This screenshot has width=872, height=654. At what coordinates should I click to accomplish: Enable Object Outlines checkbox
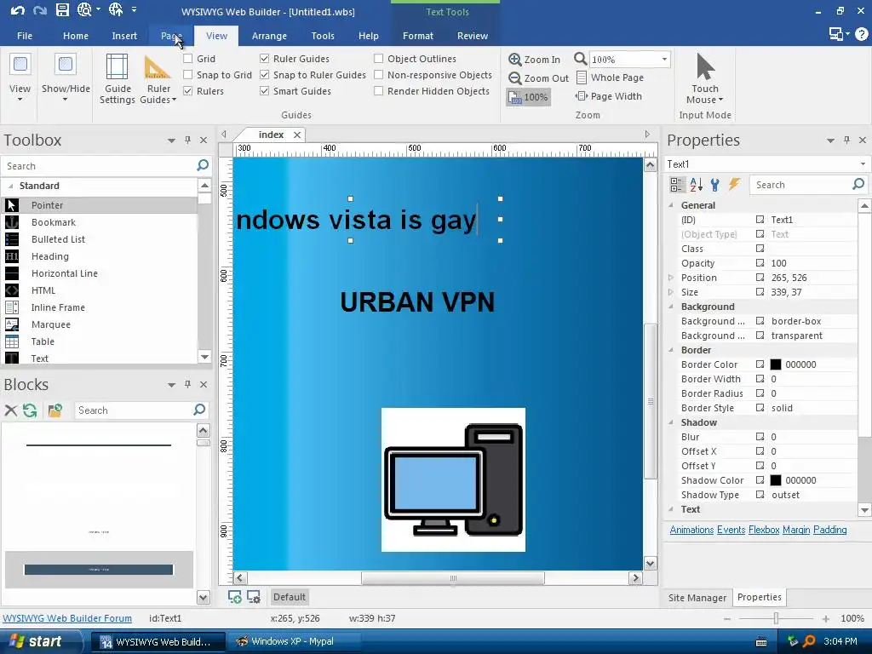coord(379,59)
